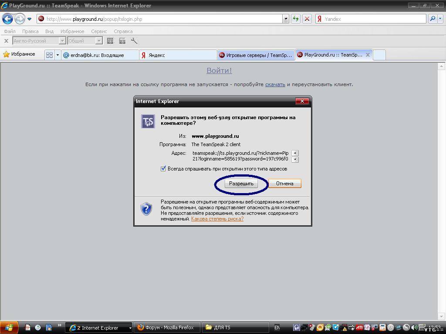Run search with the magnifier icon
The height and width of the screenshot is (334, 446).
click(x=432, y=19)
